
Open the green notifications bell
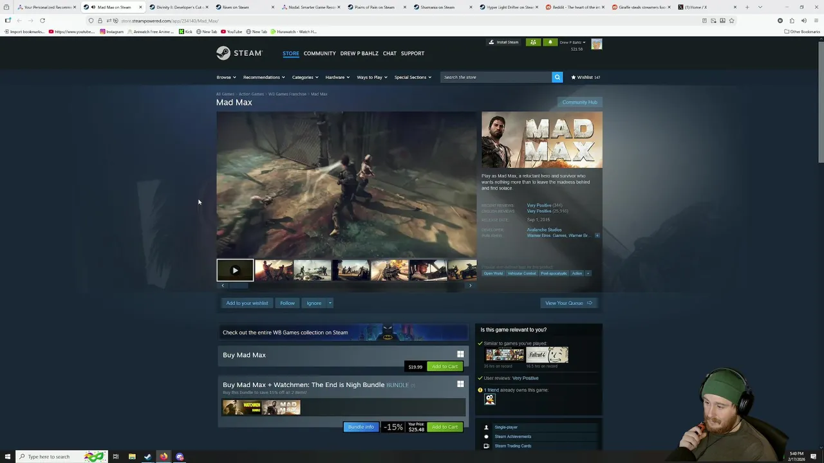[x=550, y=42]
